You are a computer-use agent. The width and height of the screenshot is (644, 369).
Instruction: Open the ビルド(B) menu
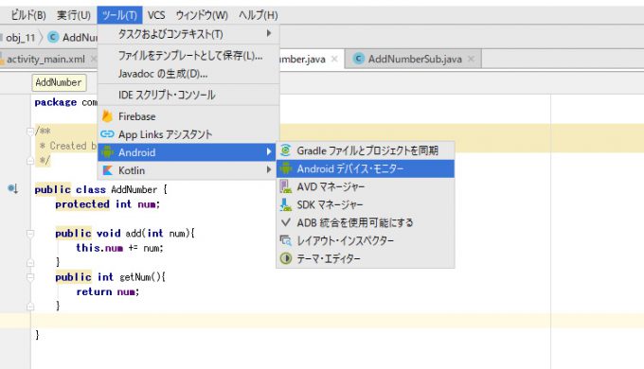(x=27, y=15)
